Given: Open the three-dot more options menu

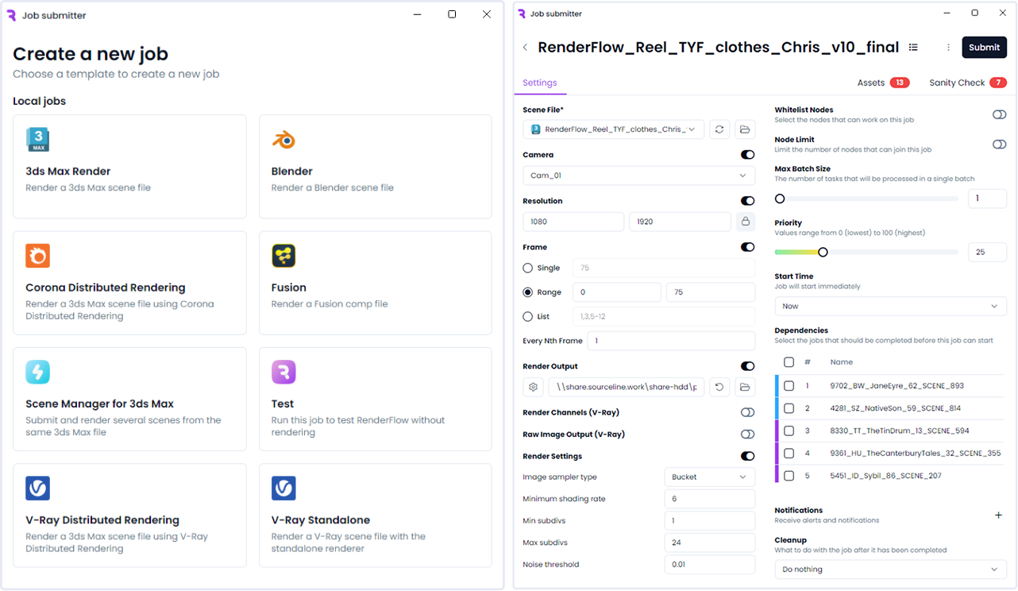Looking at the screenshot, I should (948, 48).
